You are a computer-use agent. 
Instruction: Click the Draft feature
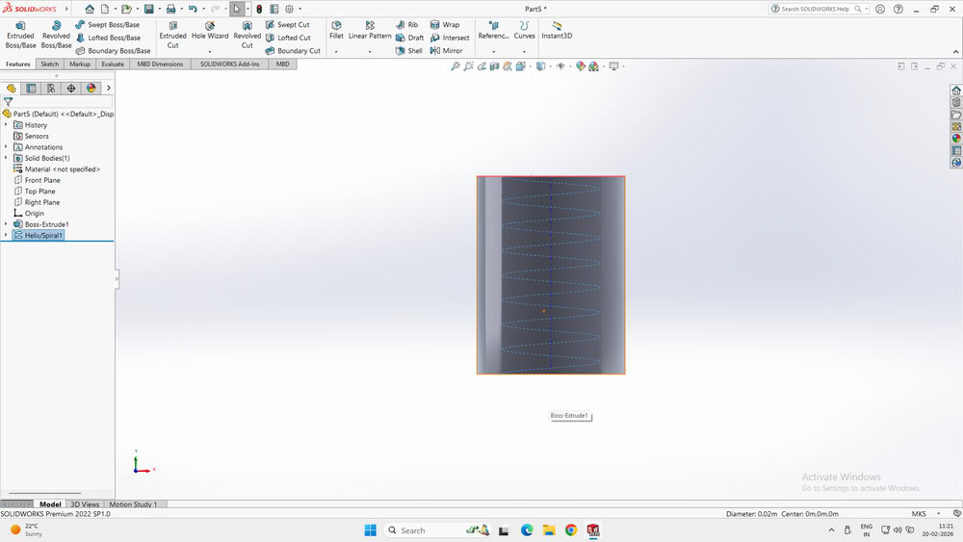409,38
